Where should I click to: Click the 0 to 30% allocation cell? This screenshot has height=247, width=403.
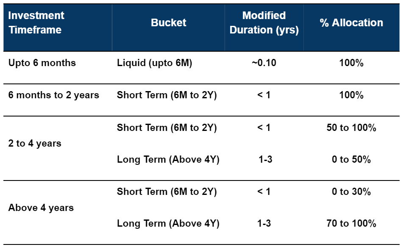pos(351,192)
